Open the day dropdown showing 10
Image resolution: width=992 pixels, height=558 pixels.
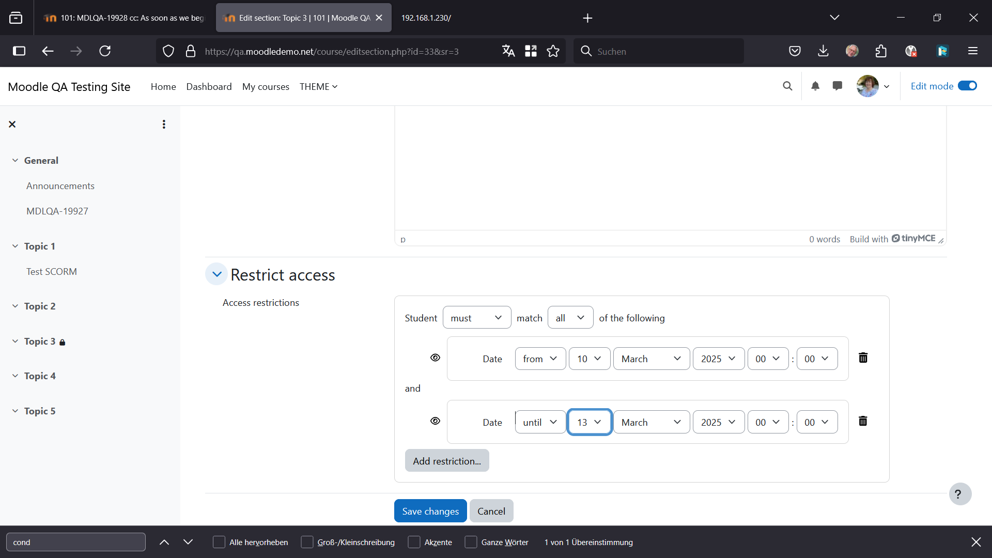[590, 359]
